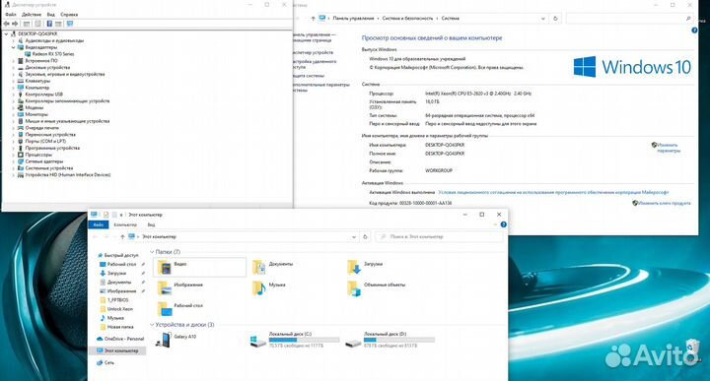Open the Действие menu in Device Manager
This screenshot has width=710, height=381.
[x=32, y=15]
